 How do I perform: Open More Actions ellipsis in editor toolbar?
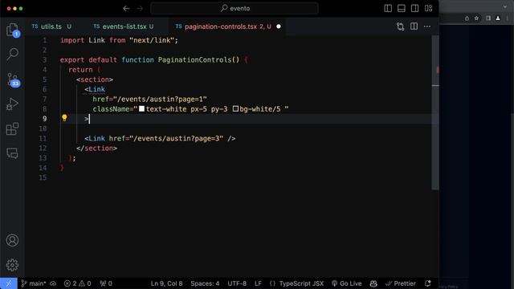[427, 26]
